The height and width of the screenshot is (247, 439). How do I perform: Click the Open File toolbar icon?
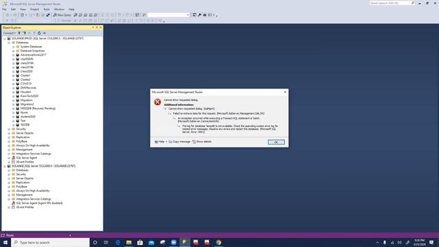pos(38,15)
